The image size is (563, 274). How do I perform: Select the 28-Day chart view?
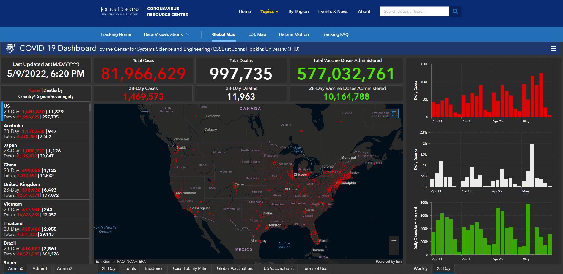click(444, 268)
